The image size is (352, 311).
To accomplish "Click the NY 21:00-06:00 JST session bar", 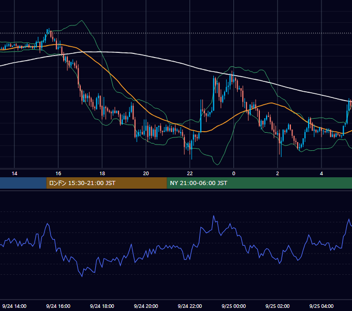I will pos(259,183).
